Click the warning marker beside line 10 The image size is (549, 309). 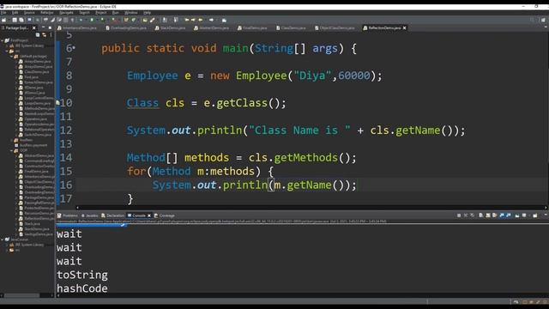pyautogui.click(x=57, y=103)
